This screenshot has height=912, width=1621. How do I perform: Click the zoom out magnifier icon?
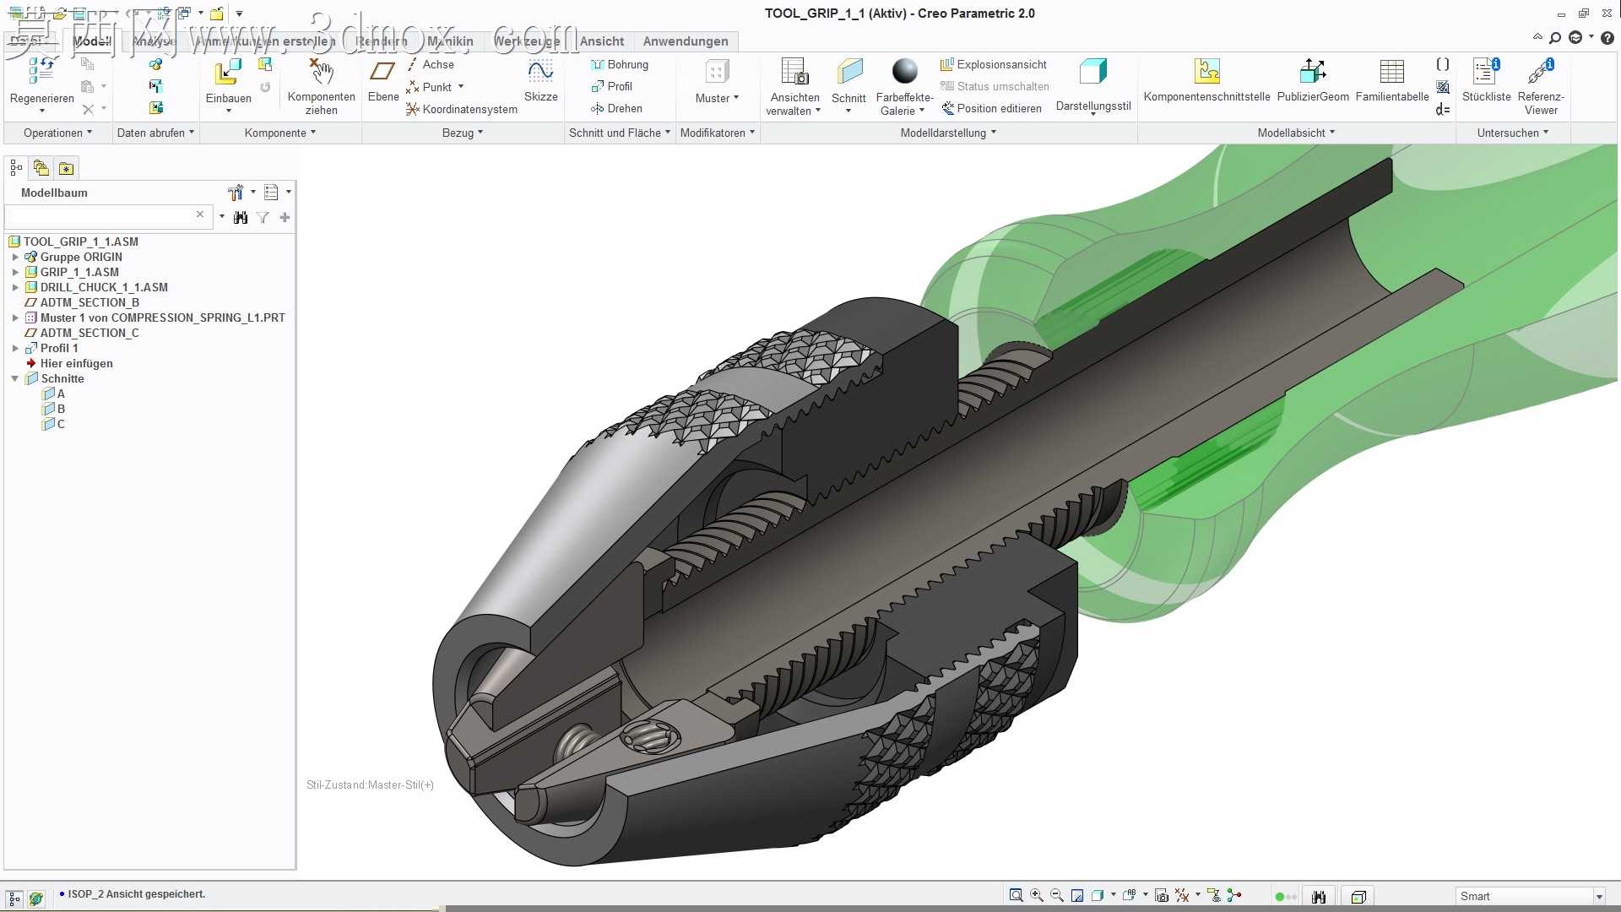tap(1057, 896)
